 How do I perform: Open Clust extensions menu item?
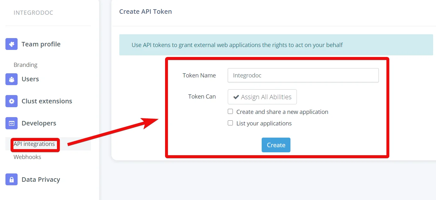click(47, 101)
